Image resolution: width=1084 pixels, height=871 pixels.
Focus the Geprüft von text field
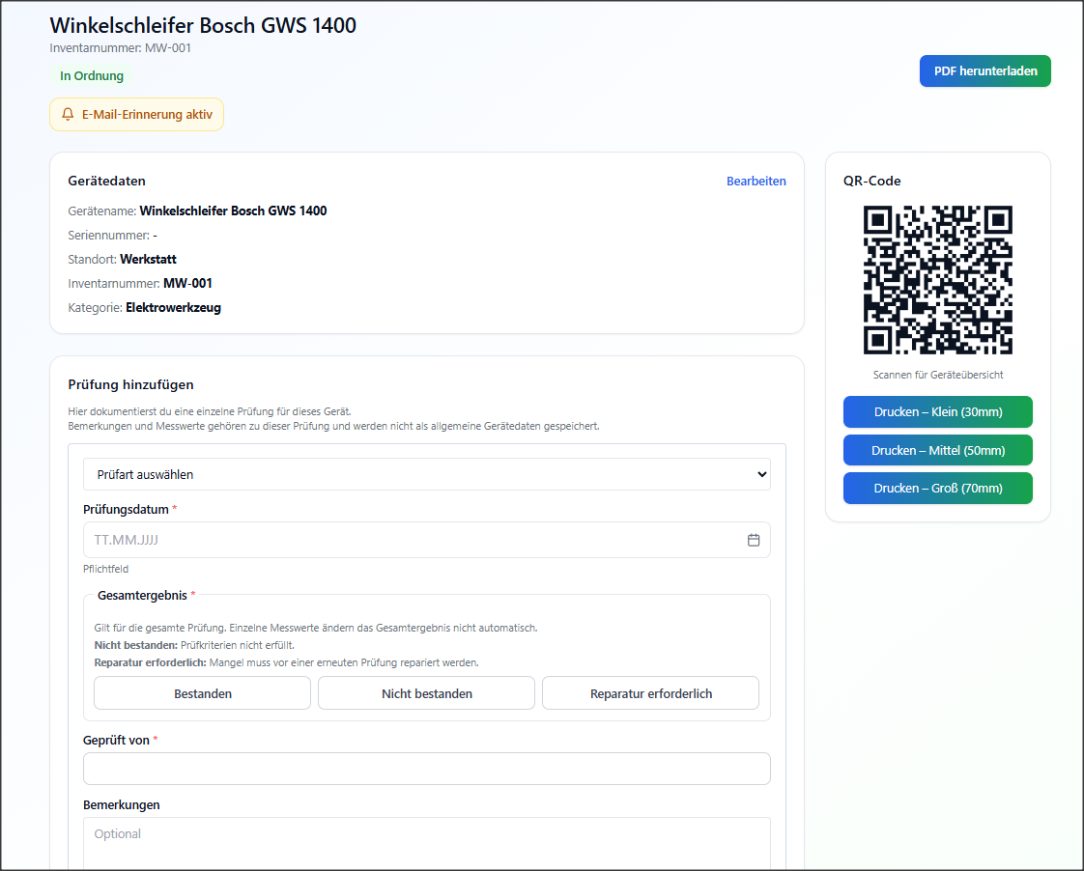[x=427, y=769]
